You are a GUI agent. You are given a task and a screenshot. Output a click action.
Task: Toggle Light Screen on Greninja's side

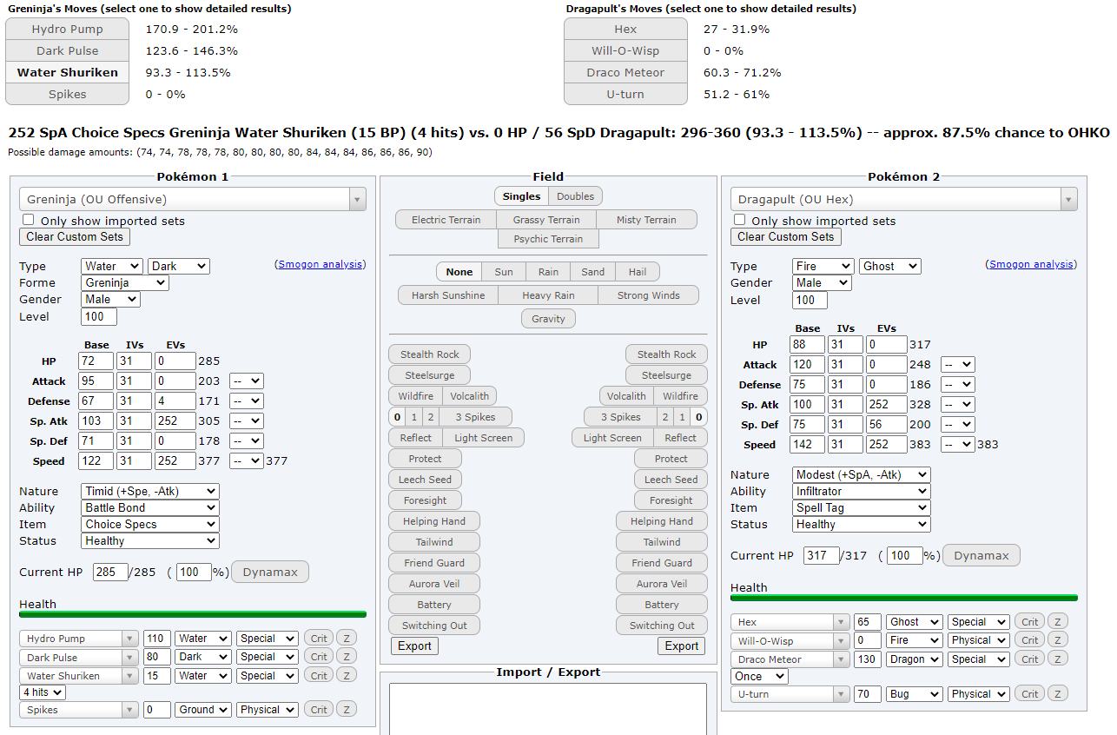point(483,438)
